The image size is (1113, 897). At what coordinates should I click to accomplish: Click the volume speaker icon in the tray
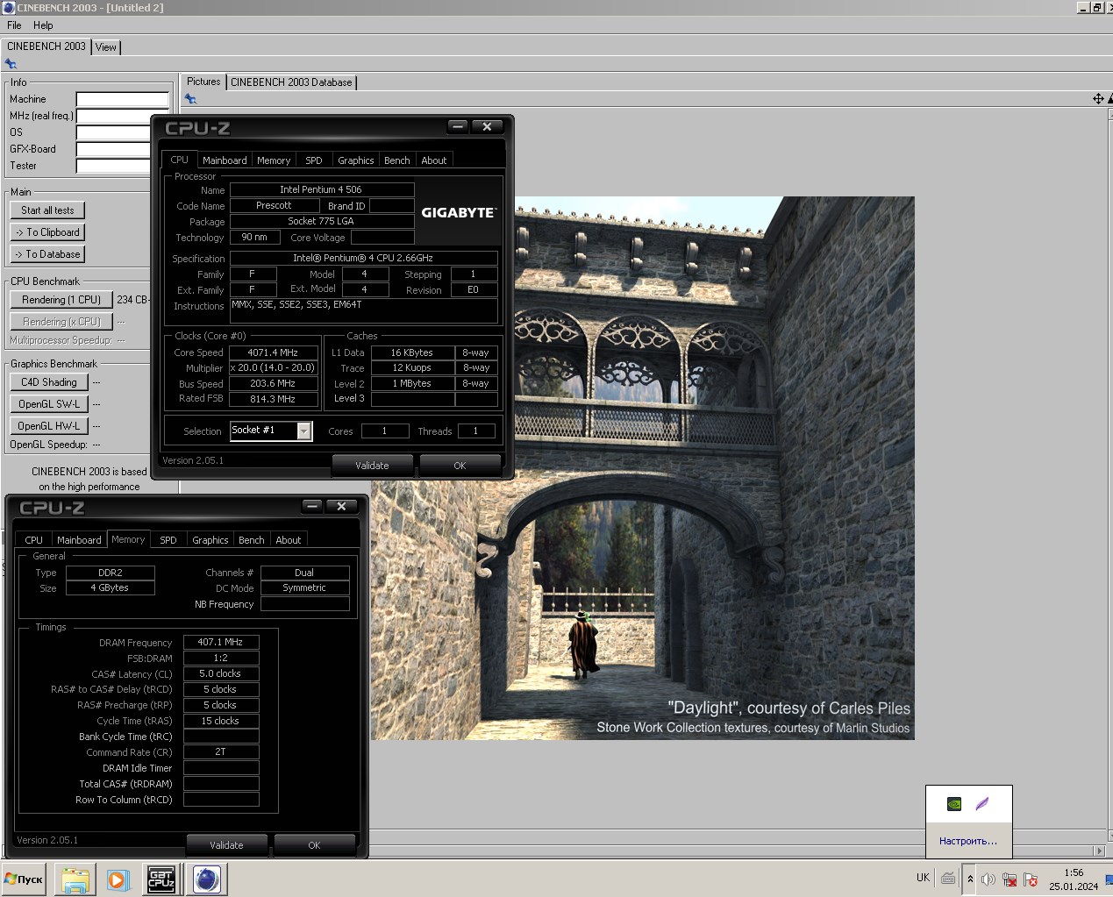point(988,879)
